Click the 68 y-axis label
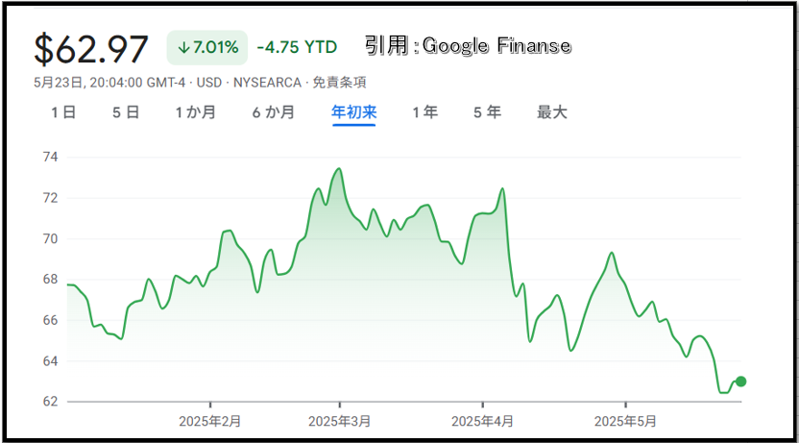The image size is (799, 443). click(51, 280)
